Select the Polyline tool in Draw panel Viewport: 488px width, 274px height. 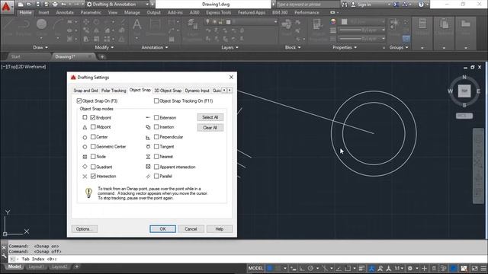coord(24,27)
